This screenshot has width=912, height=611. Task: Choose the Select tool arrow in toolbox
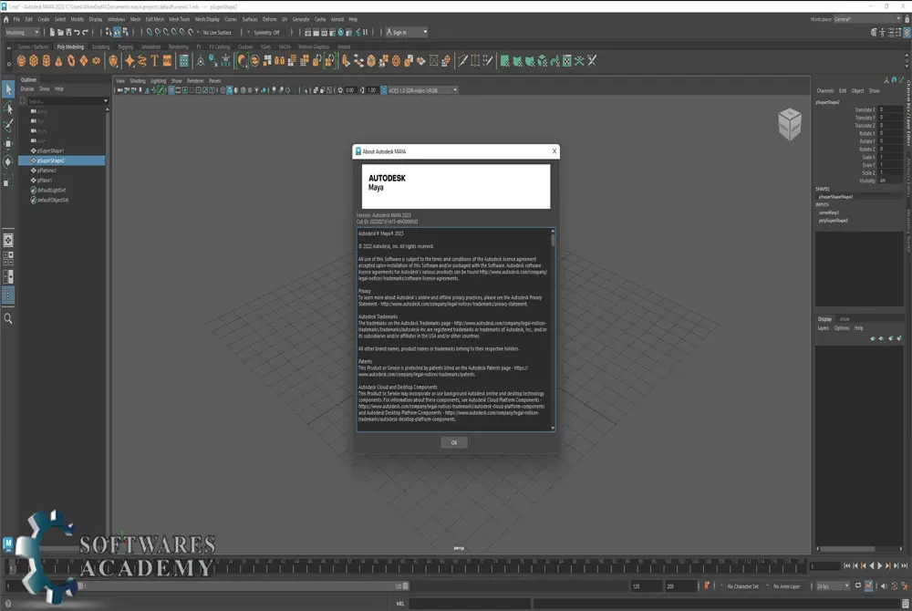click(8, 89)
